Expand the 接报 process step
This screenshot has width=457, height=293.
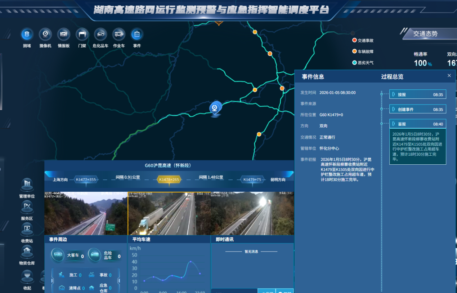click(x=417, y=94)
